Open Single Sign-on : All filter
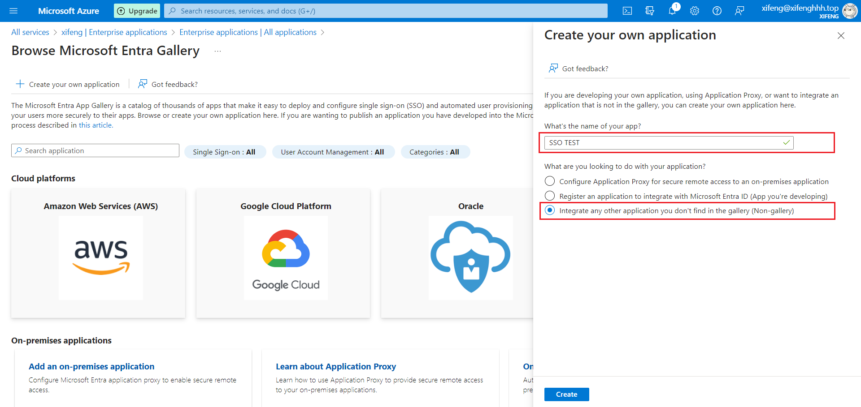This screenshot has height=407, width=861. click(225, 152)
